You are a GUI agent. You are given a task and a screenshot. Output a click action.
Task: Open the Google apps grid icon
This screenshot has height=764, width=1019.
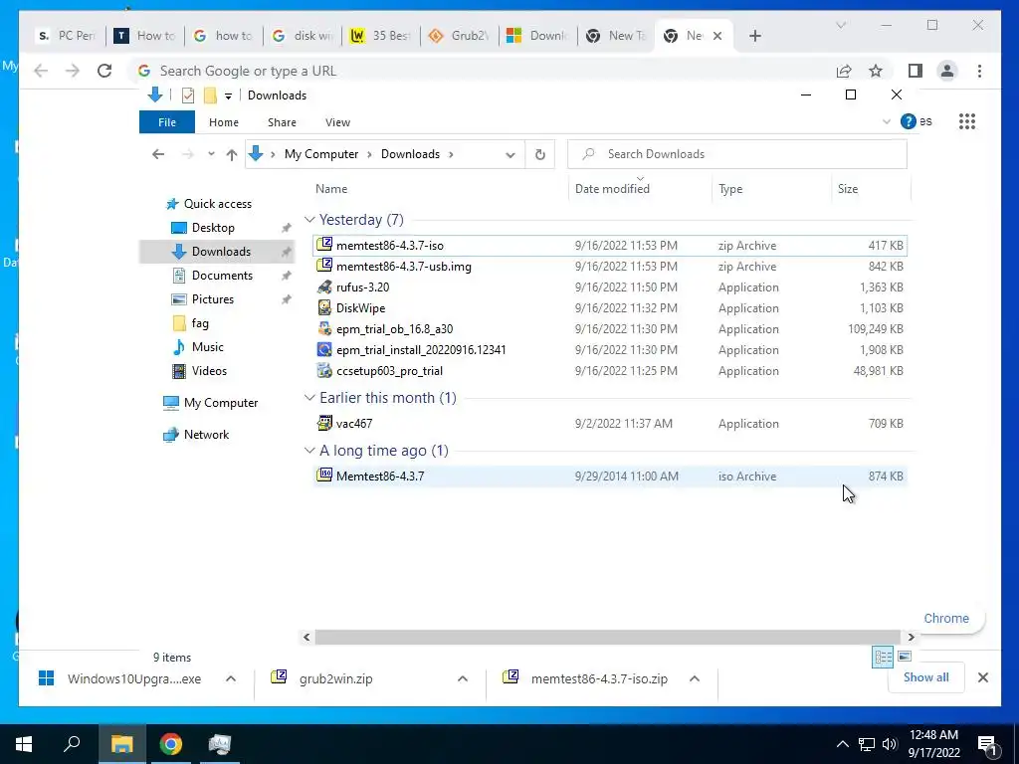[x=967, y=121]
